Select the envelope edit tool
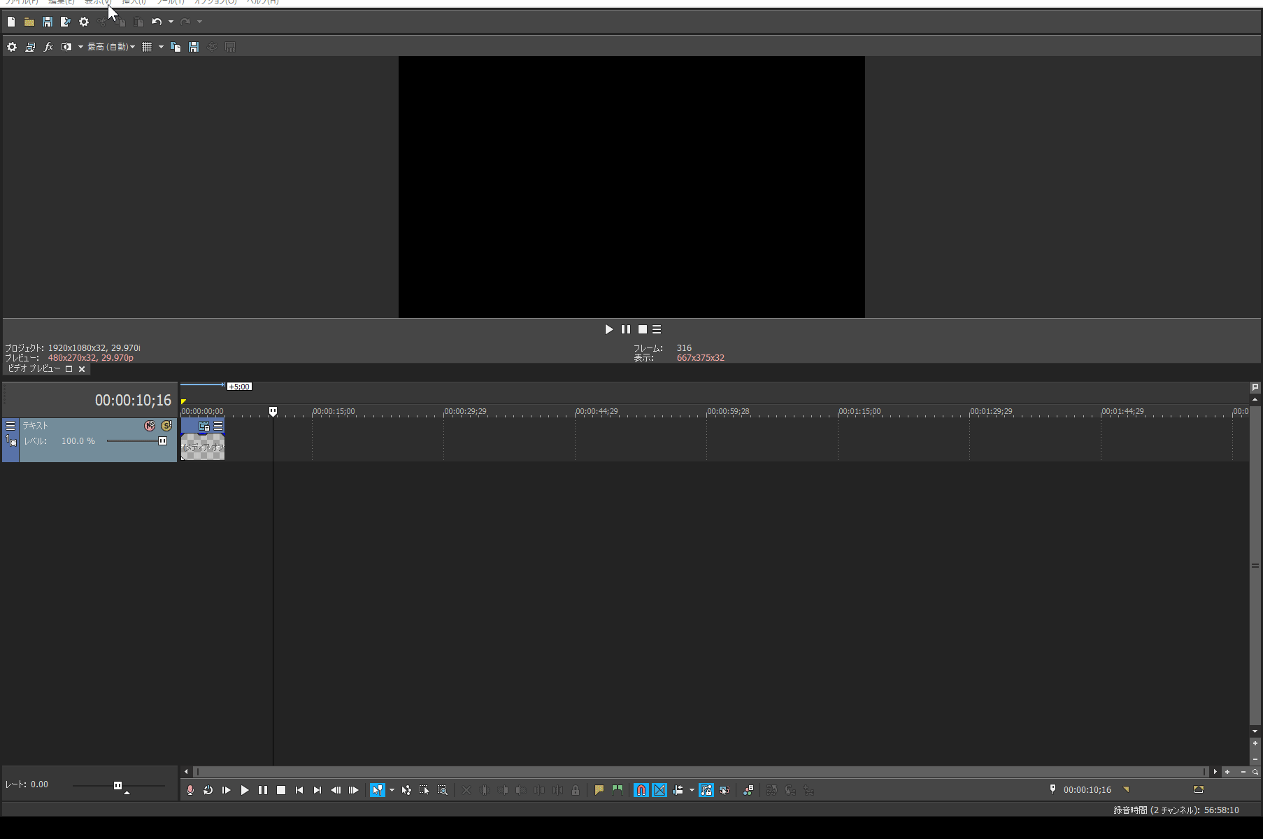This screenshot has width=1263, height=839. tap(406, 790)
